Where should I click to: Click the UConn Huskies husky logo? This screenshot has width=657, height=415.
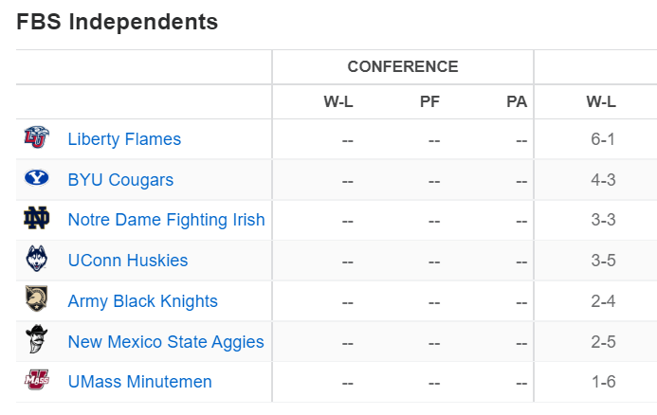click(37, 260)
